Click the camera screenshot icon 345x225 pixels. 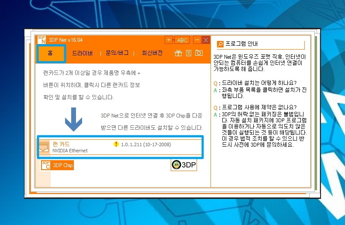click(199, 53)
